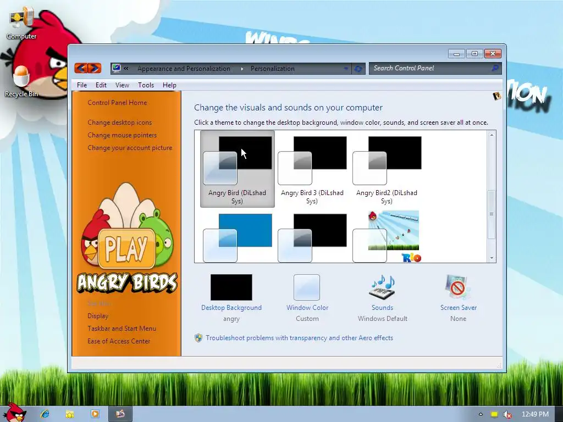Go to Control Panel Home
The height and width of the screenshot is (422, 563).
117,103
